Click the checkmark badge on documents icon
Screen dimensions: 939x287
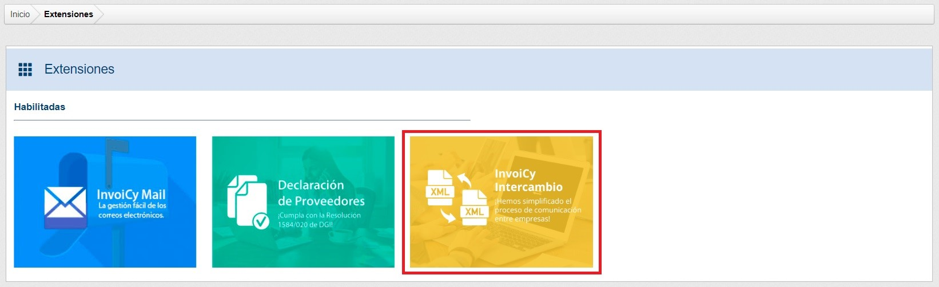(x=261, y=220)
